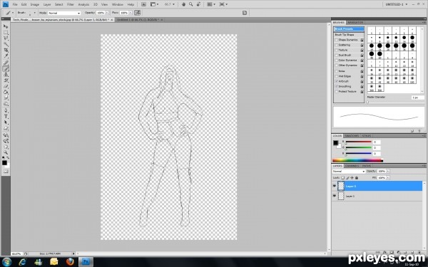Enable Lock position icon in Layers panel
The width and height of the screenshot is (428, 267).
(x=352, y=177)
